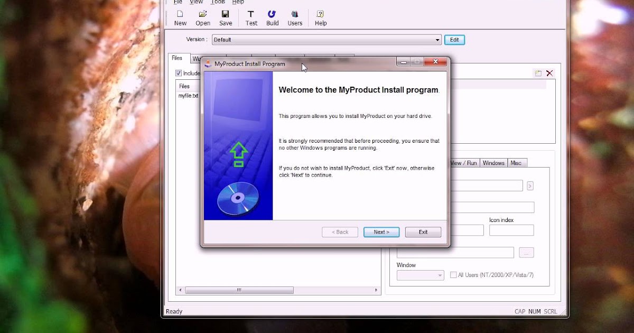
Task: Save the project using the Save icon
Action: [x=226, y=17]
